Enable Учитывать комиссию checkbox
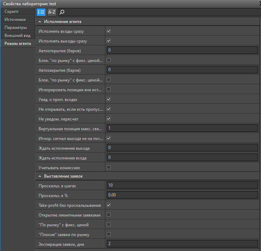Viewport: 261px width, 251px height. [x=109, y=167]
